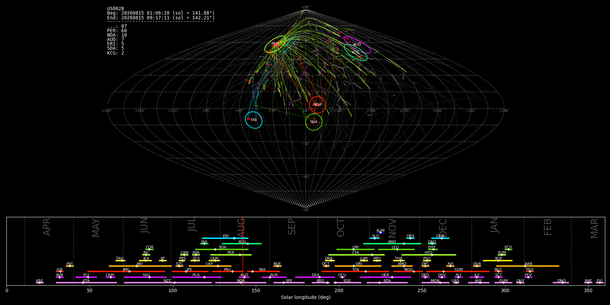Screen dimensions: 610x305
Task: Click the QUA shower timeline bar
Action: pos(477,266)
